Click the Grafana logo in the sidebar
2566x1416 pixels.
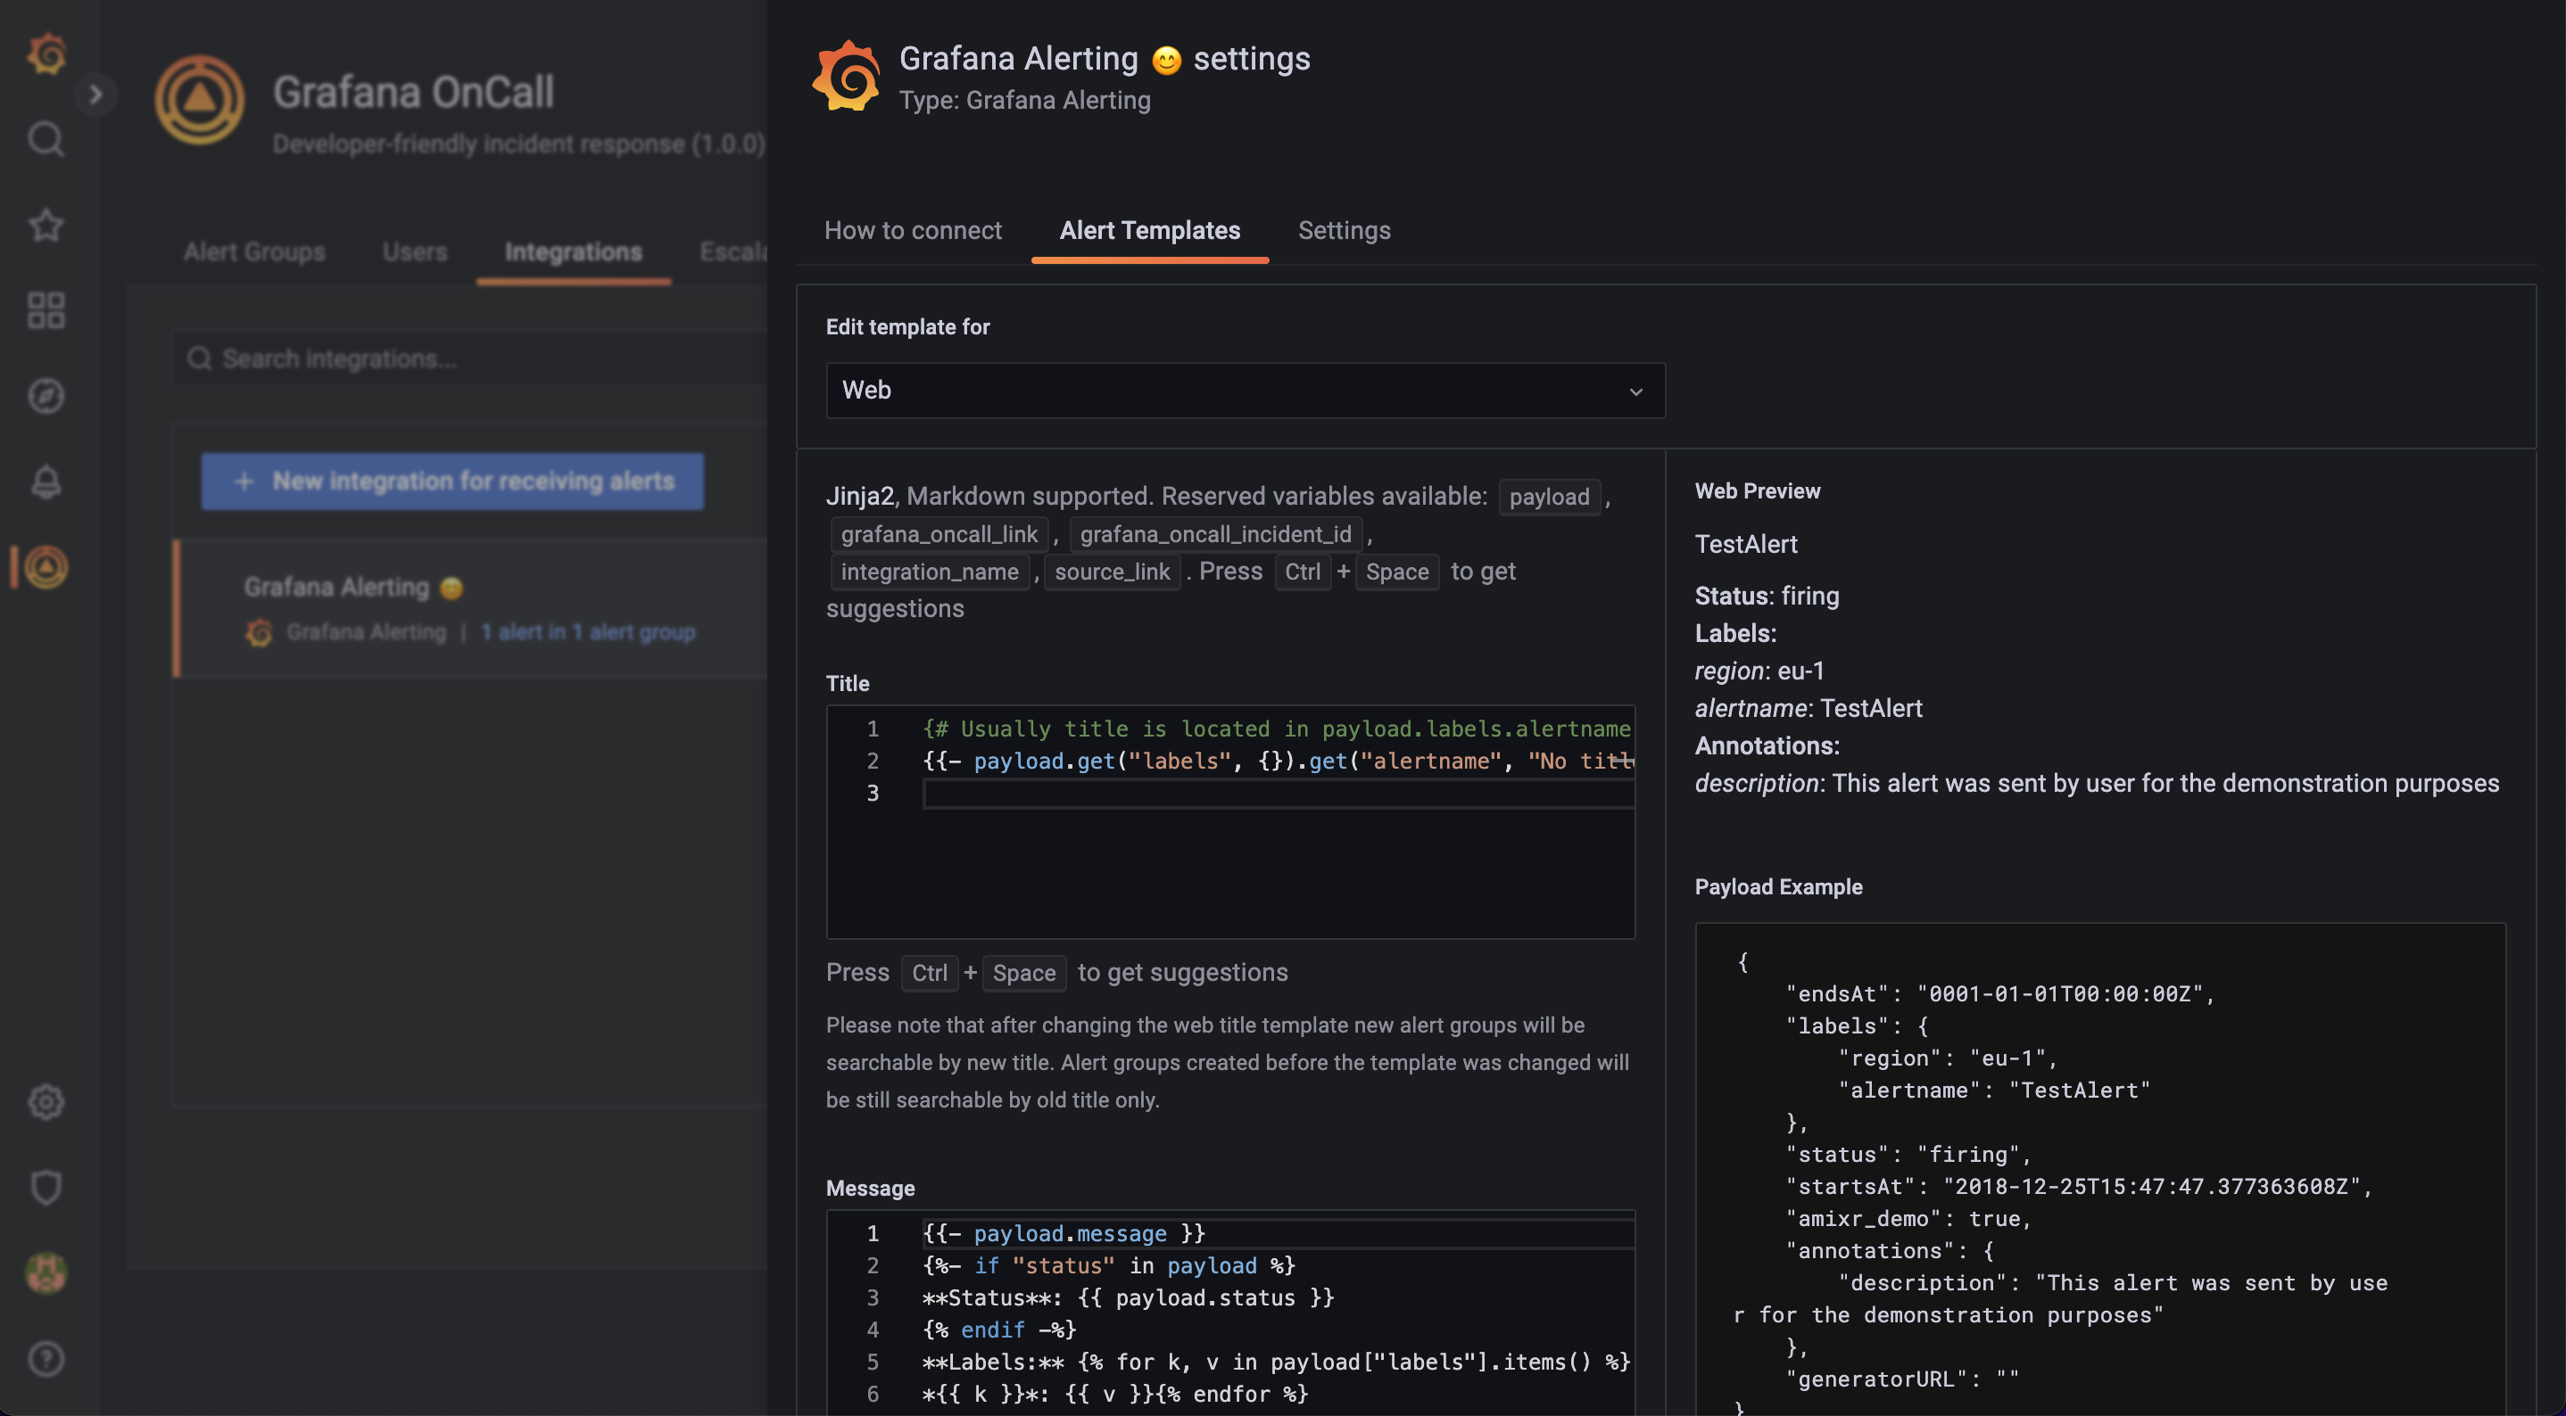click(x=46, y=54)
